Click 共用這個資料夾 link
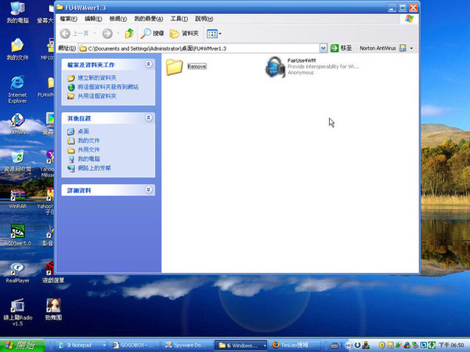Screen dimensions: 470x352 click(97, 96)
